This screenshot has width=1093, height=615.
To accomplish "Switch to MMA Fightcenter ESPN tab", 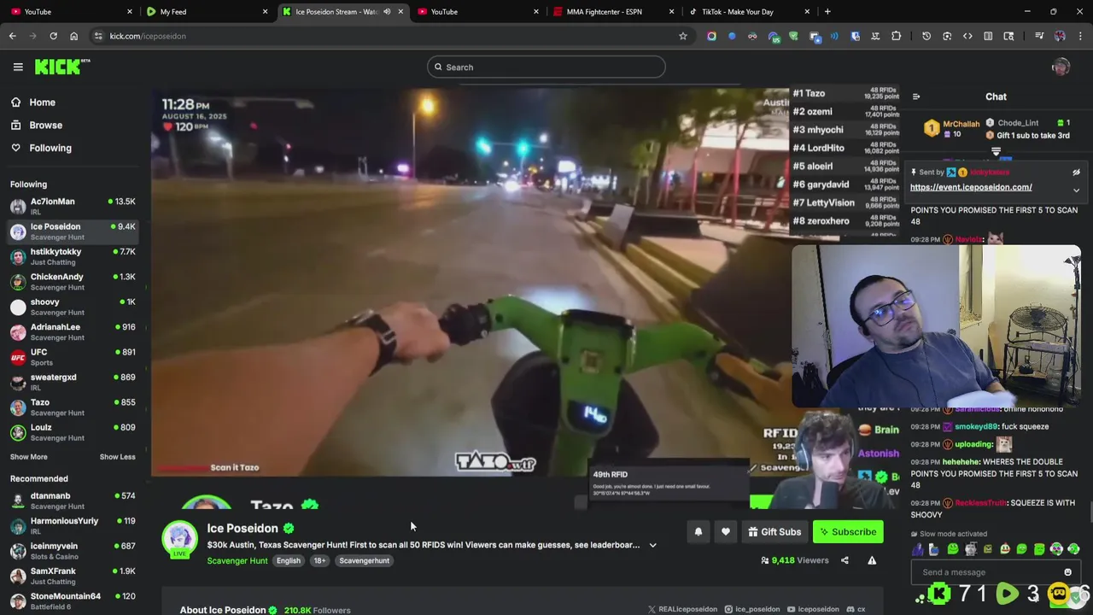I will click(611, 12).
